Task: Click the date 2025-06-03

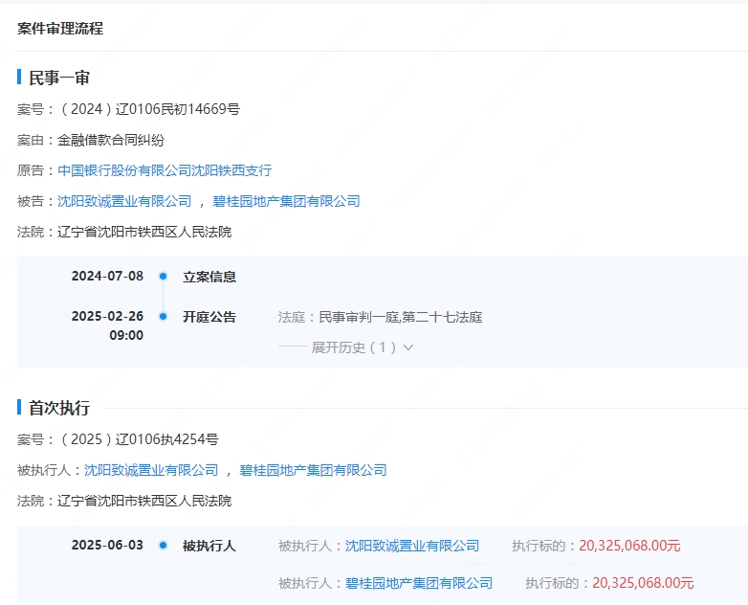Action: 107,545
